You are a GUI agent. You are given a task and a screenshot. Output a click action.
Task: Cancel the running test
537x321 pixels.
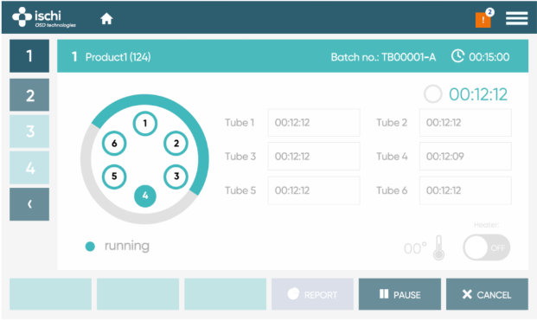pos(487,294)
